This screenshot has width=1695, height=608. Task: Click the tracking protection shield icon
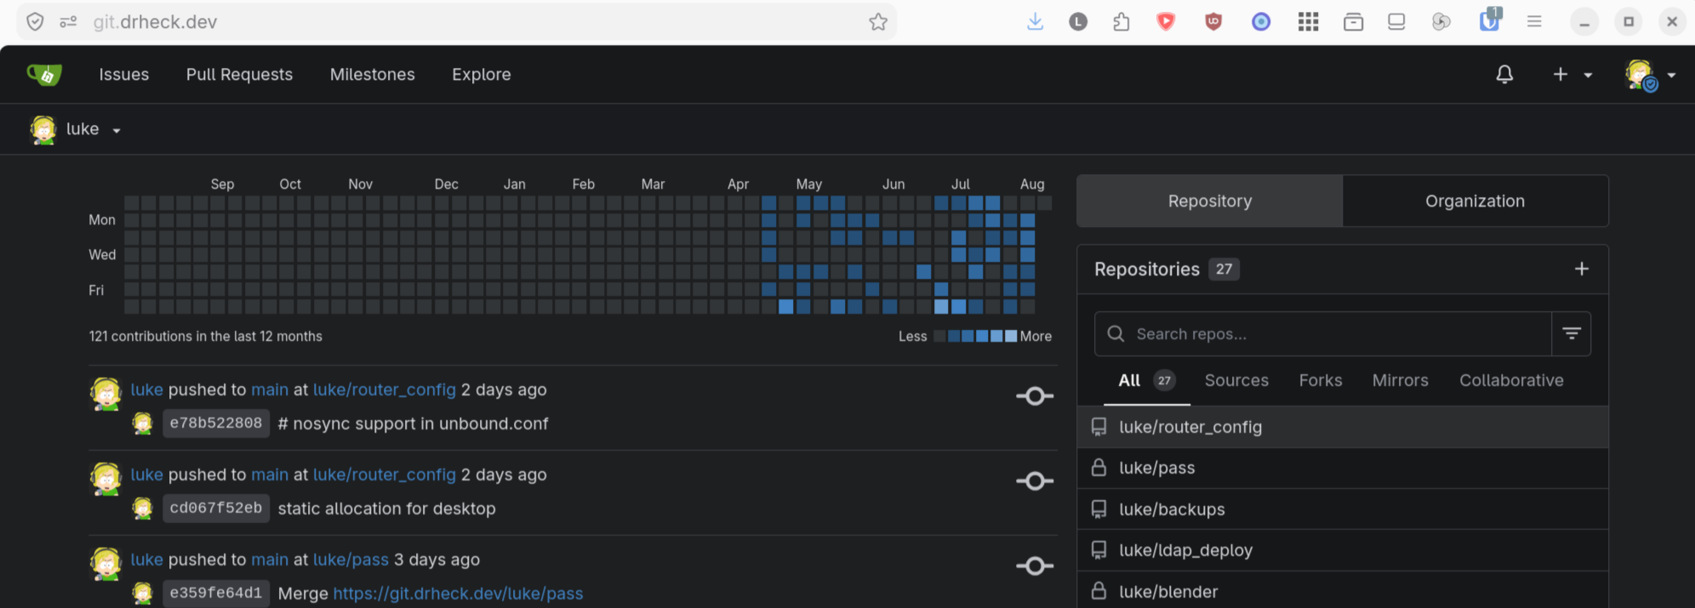pyautogui.click(x=35, y=22)
